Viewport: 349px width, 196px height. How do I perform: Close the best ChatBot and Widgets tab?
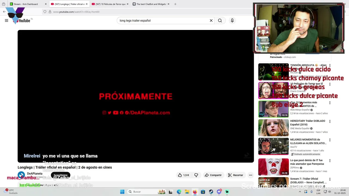pos(169,4)
